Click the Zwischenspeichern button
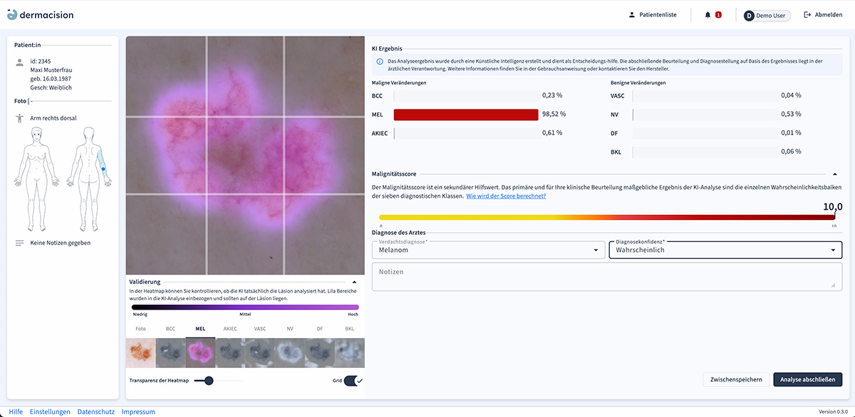The height and width of the screenshot is (417, 855). coord(736,380)
